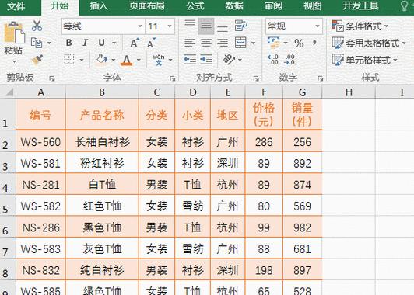The height and width of the screenshot is (295, 414).
Task: Align text right
Action: pyautogui.click(x=223, y=43)
